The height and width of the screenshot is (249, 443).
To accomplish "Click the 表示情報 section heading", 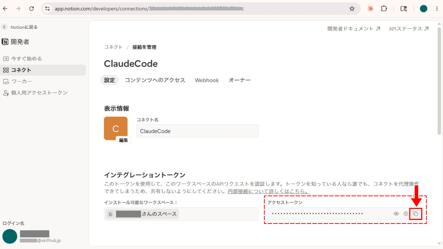I will click(116, 108).
